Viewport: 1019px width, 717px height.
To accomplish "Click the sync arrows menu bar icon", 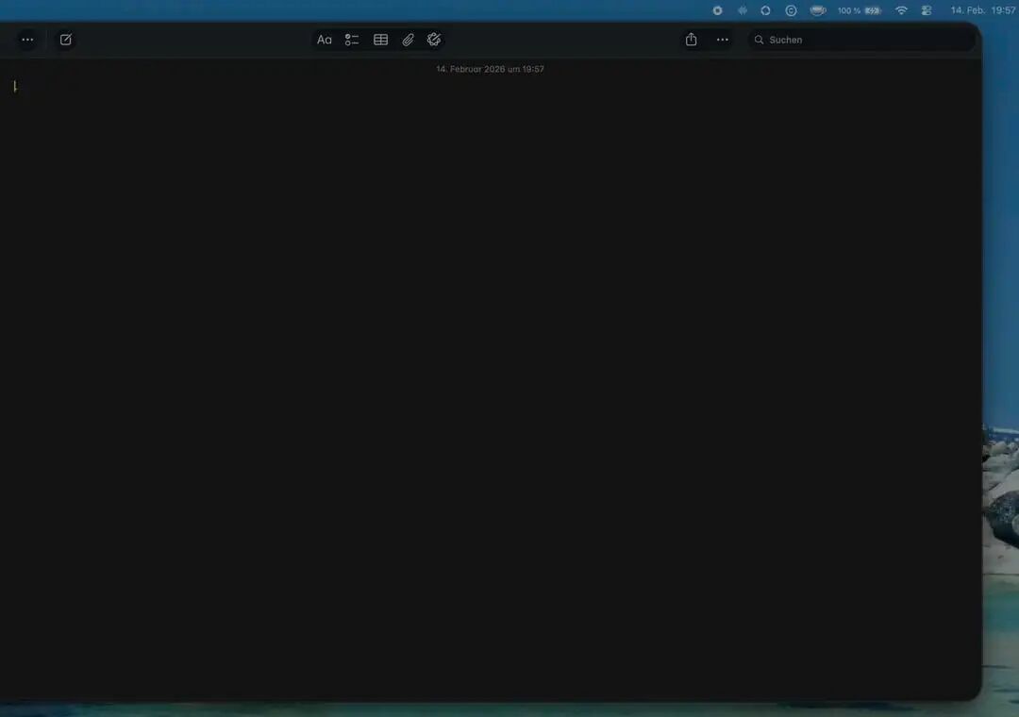I will (766, 10).
